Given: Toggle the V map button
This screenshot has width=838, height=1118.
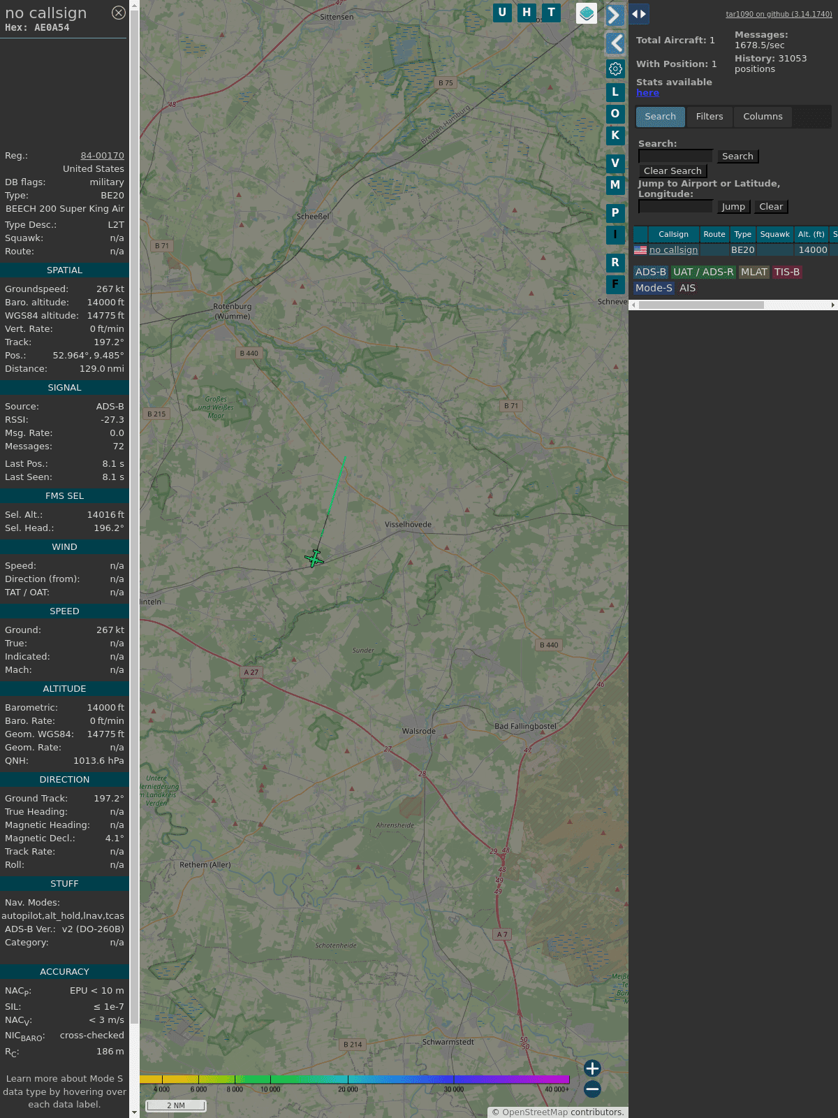Looking at the screenshot, I should click(615, 164).
